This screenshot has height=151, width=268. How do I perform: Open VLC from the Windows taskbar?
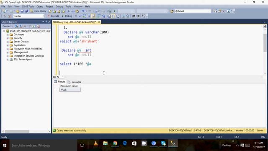pos(96,143)
